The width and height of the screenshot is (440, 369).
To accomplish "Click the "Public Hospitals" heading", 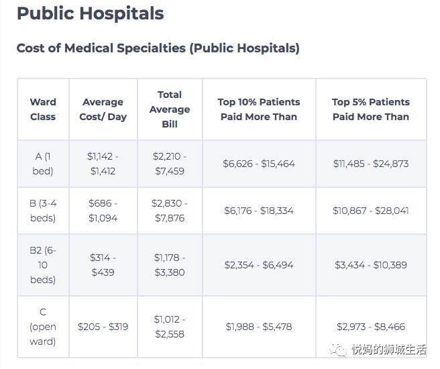I will click(90, 13).
